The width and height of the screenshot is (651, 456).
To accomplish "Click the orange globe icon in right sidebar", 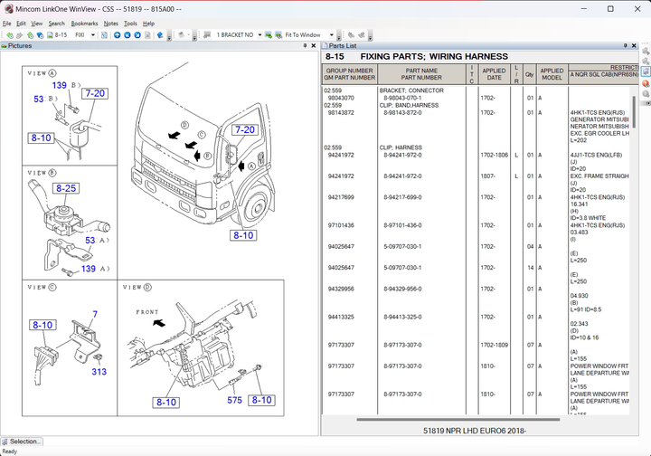I will pyautogui.click(x=646, y=83).
